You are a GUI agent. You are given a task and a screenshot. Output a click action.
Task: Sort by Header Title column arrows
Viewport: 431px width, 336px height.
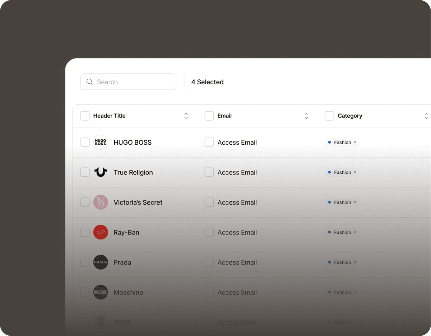point(186,116)
